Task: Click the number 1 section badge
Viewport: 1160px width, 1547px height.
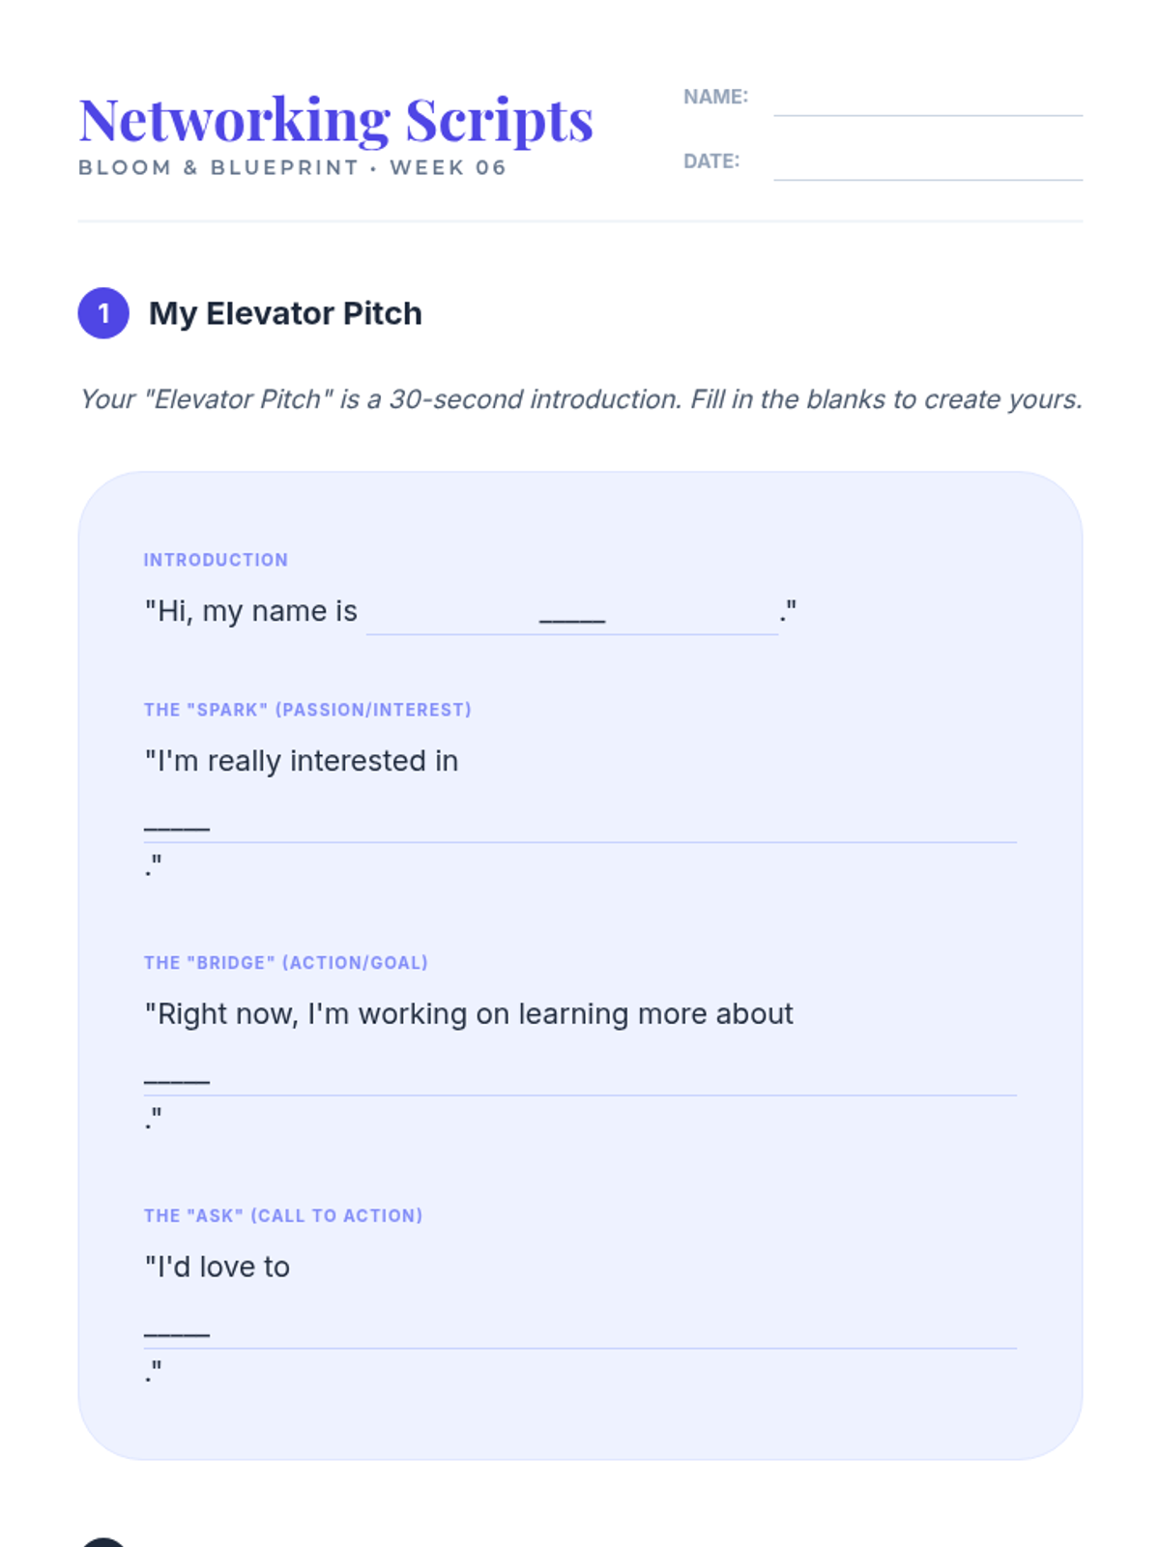Action: [103, 313]
